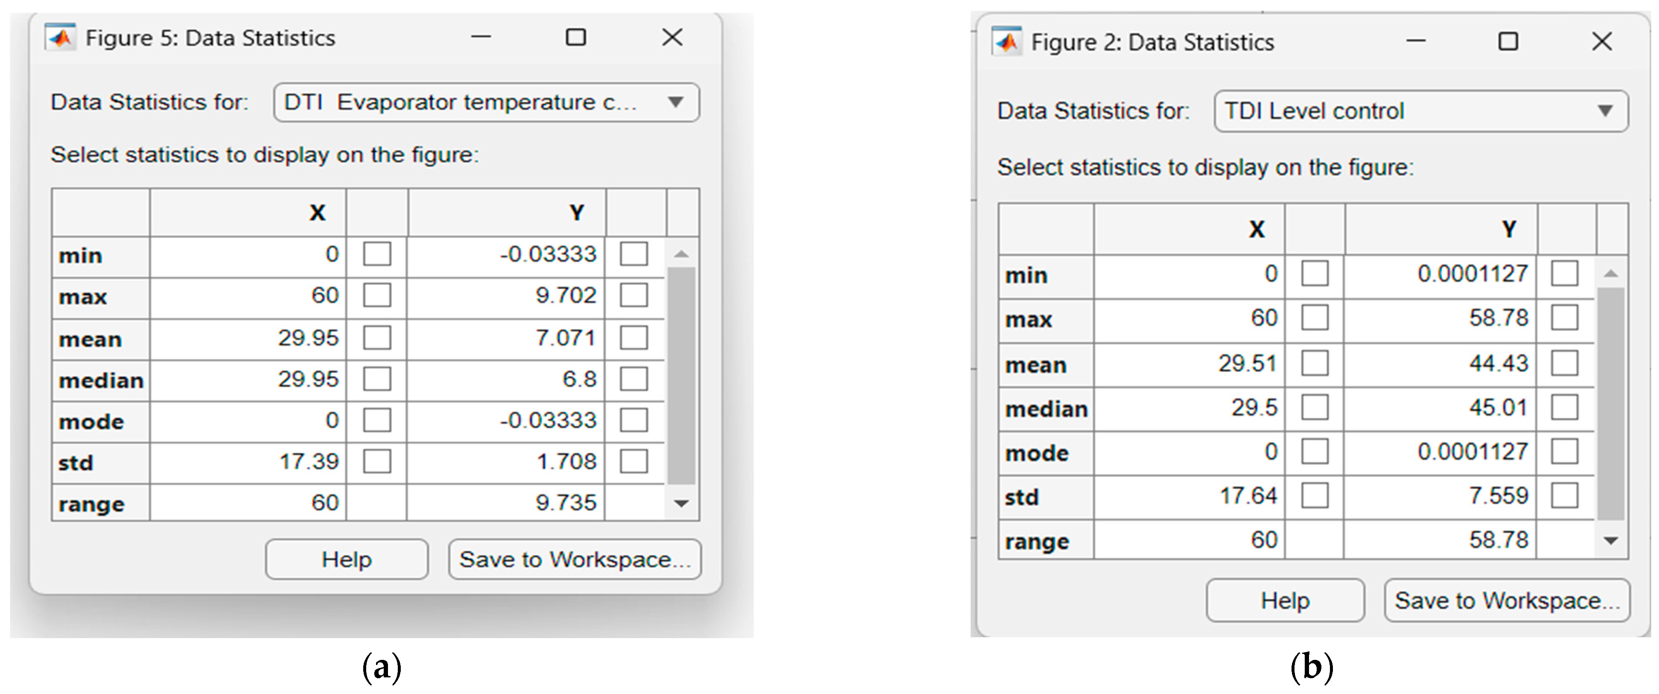Click MATLAB icon in Figure 5 title bar
Screen dimensions: 1659x694
tap(61, 38)
